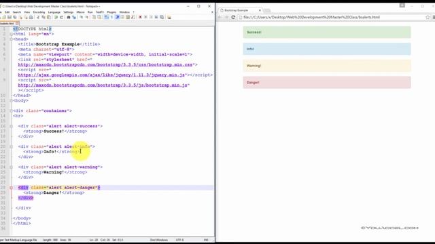Screen dimensions: 435x244
Task: Click the last icon on Notepad++ toolbar
Action: click(x=169, y=17)
